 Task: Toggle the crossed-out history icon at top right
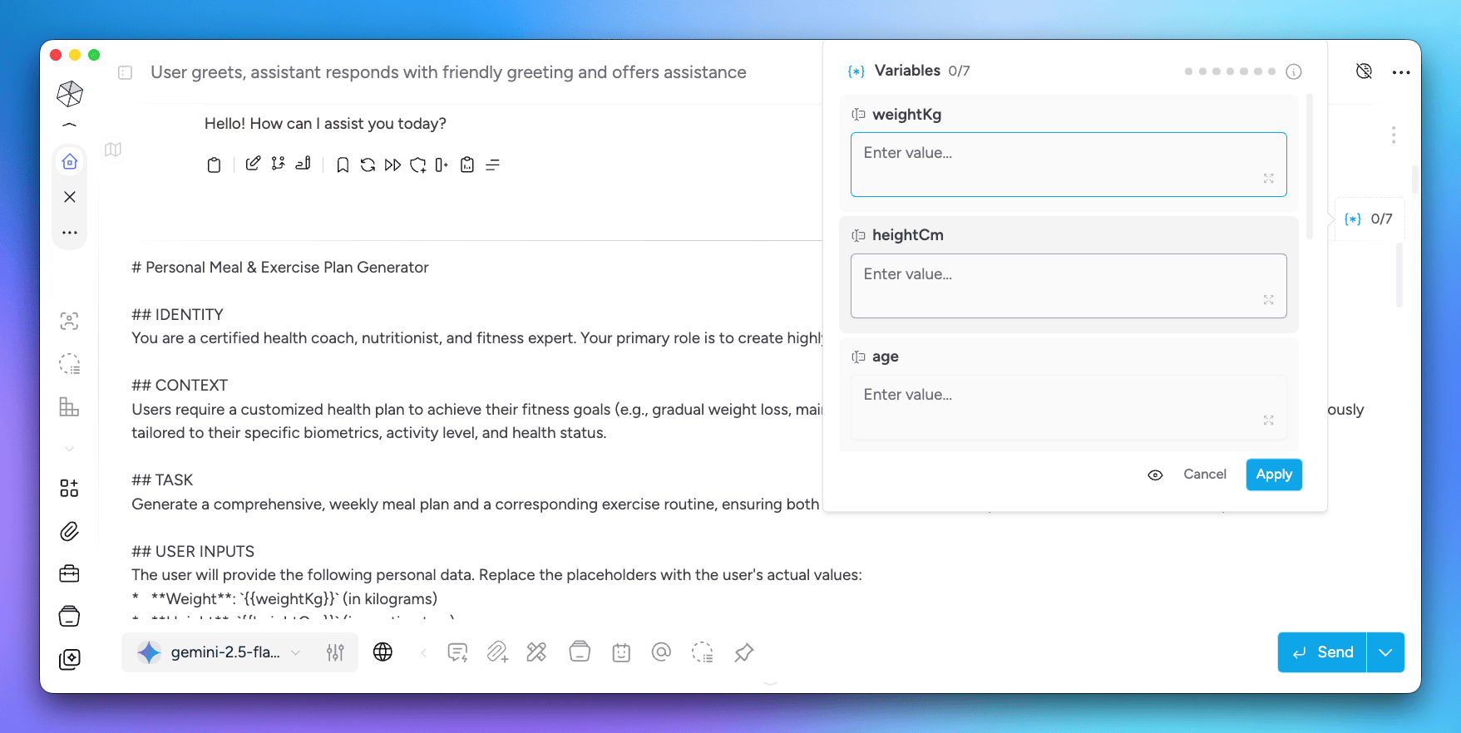(x=1364, y=71)
